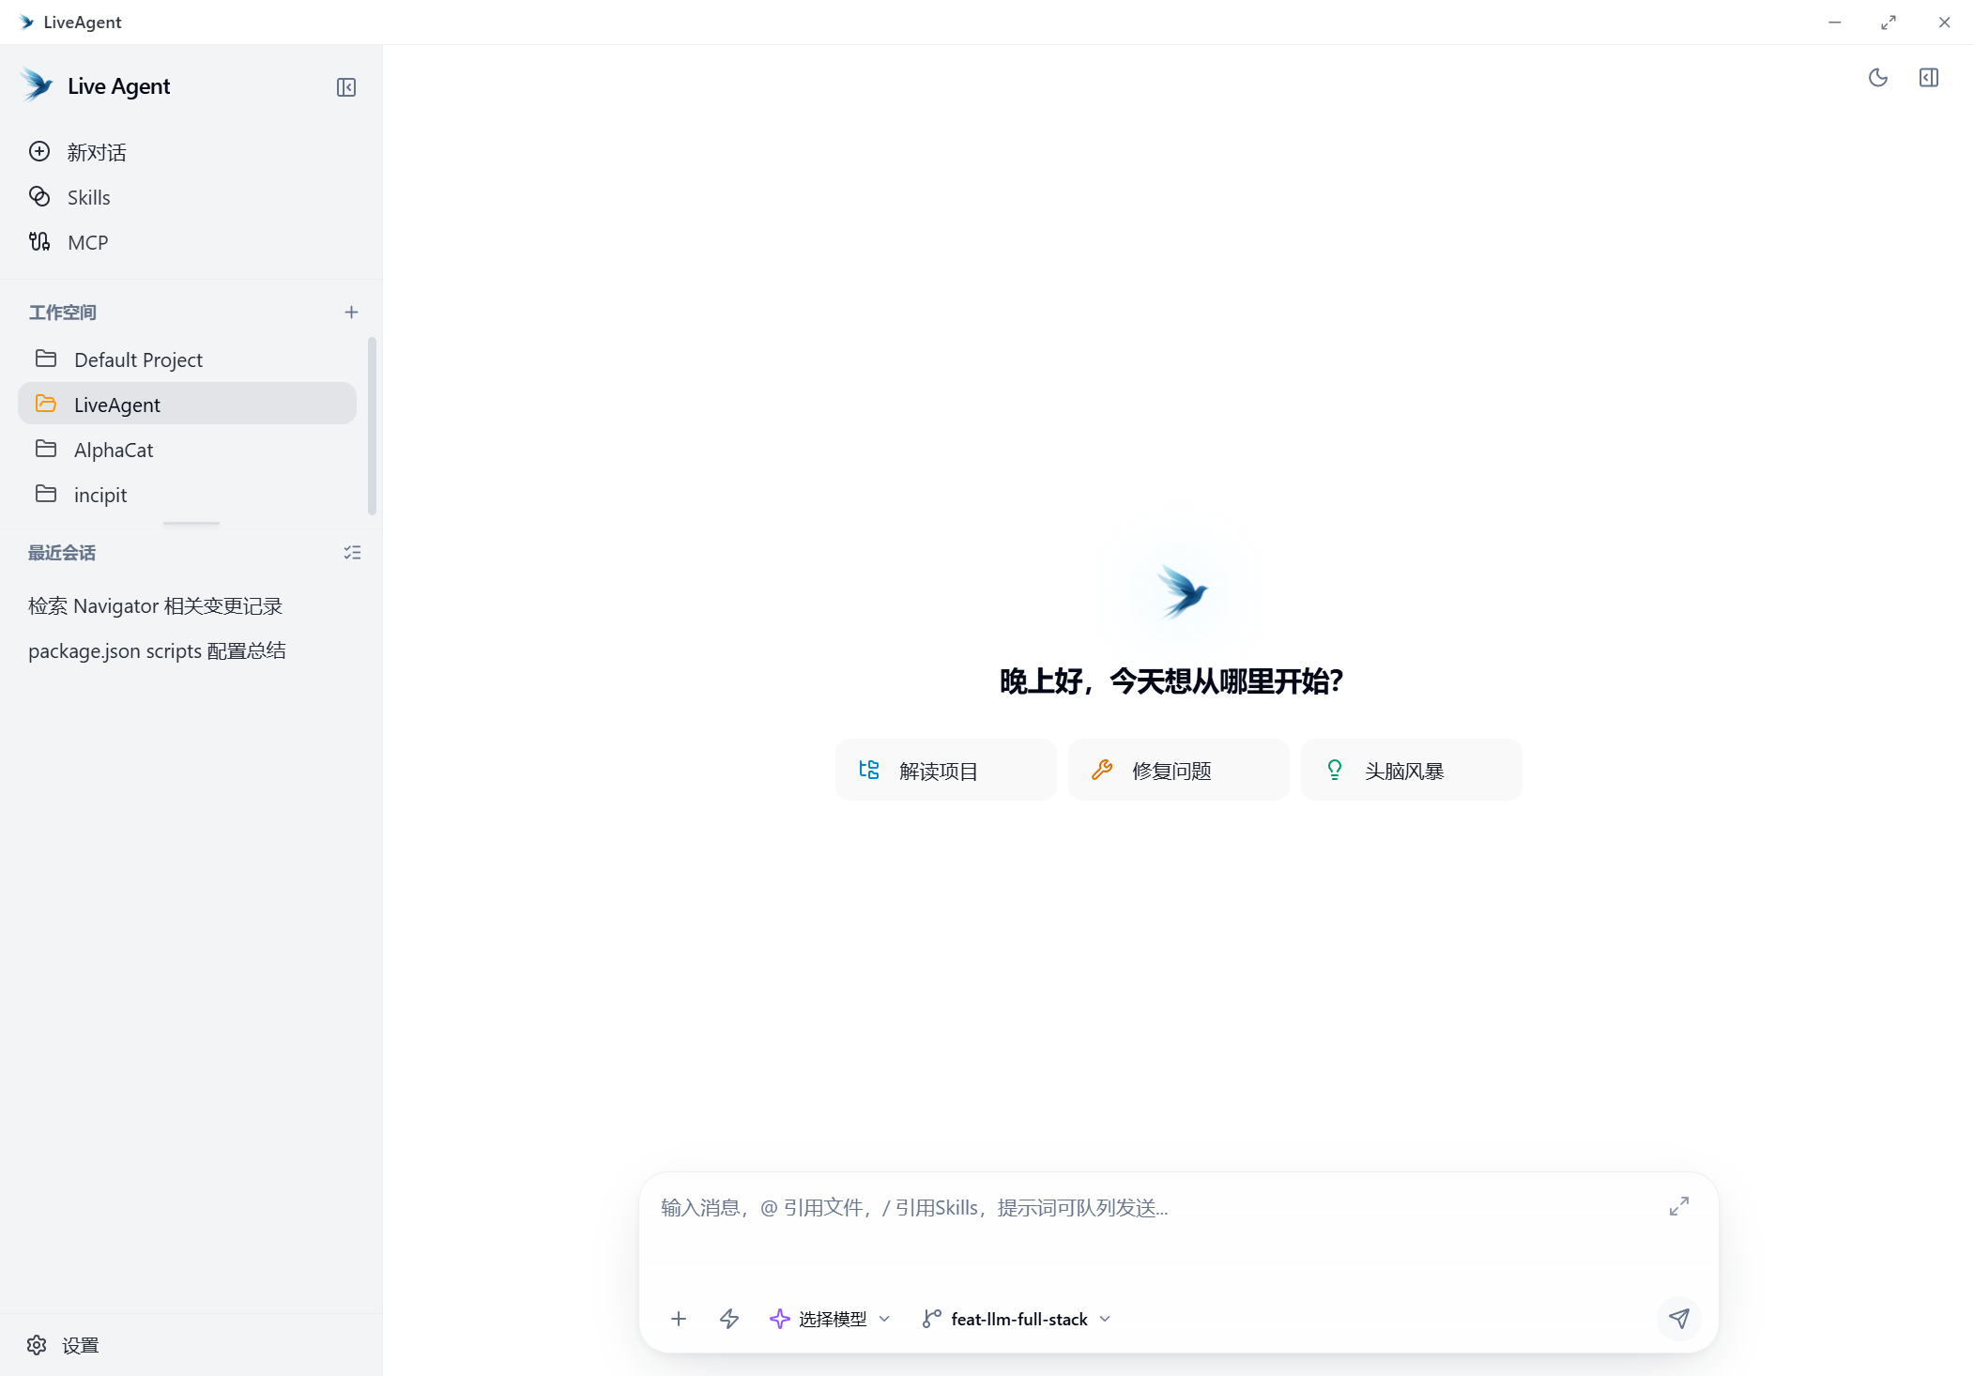Open the feat-llm-full-stack branch dropdown
Image resolution: width=1974 pixels, height=1376 pixels.
click(1018, 1319)
